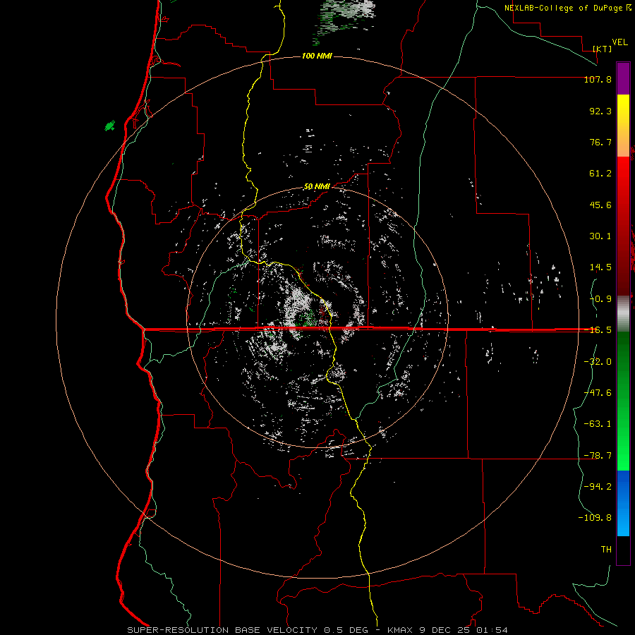This screenshot has height=635, width=635.
Task: Click the '[KT]' units label
Action: [x=603, y=49]
